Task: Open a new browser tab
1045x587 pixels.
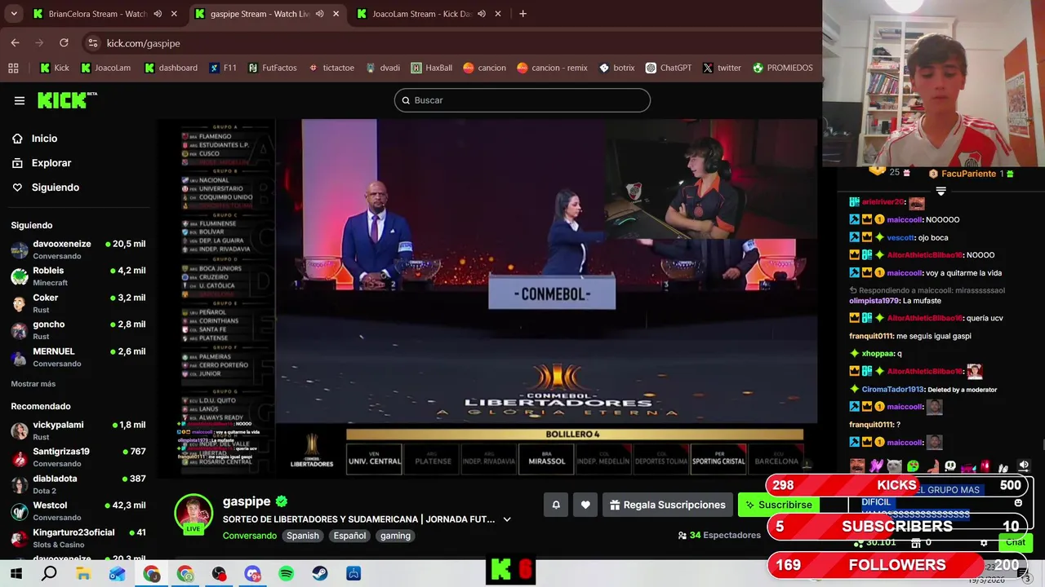Action: click(x=522, y=14)
